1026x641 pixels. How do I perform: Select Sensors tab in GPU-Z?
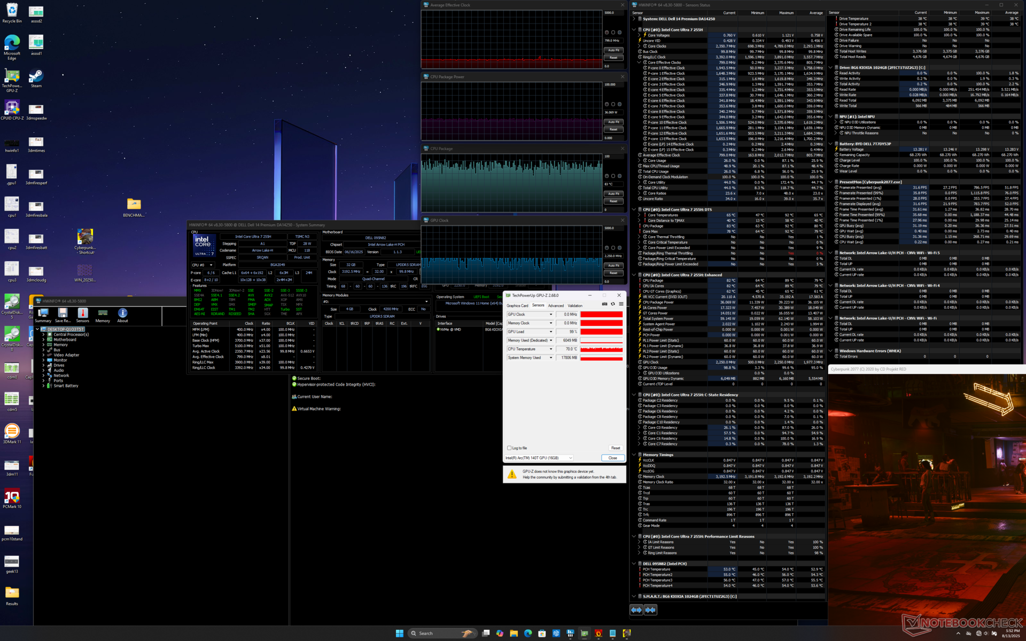tap(538, 306)
